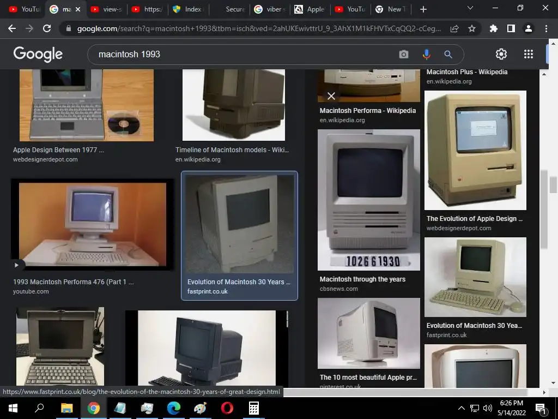Bookmark this page with star icon
This screenshot has height=419, width=558.
(x=472, y=28)
